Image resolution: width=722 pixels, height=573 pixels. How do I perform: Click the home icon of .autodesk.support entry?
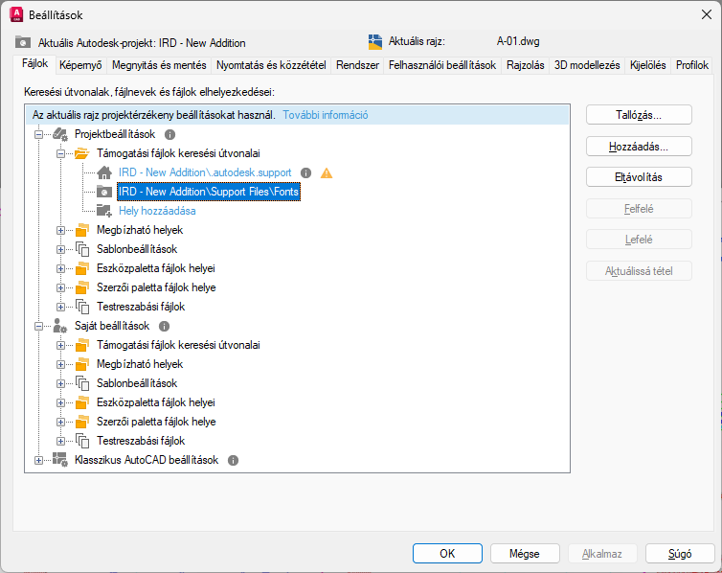(x=104, y=172)
